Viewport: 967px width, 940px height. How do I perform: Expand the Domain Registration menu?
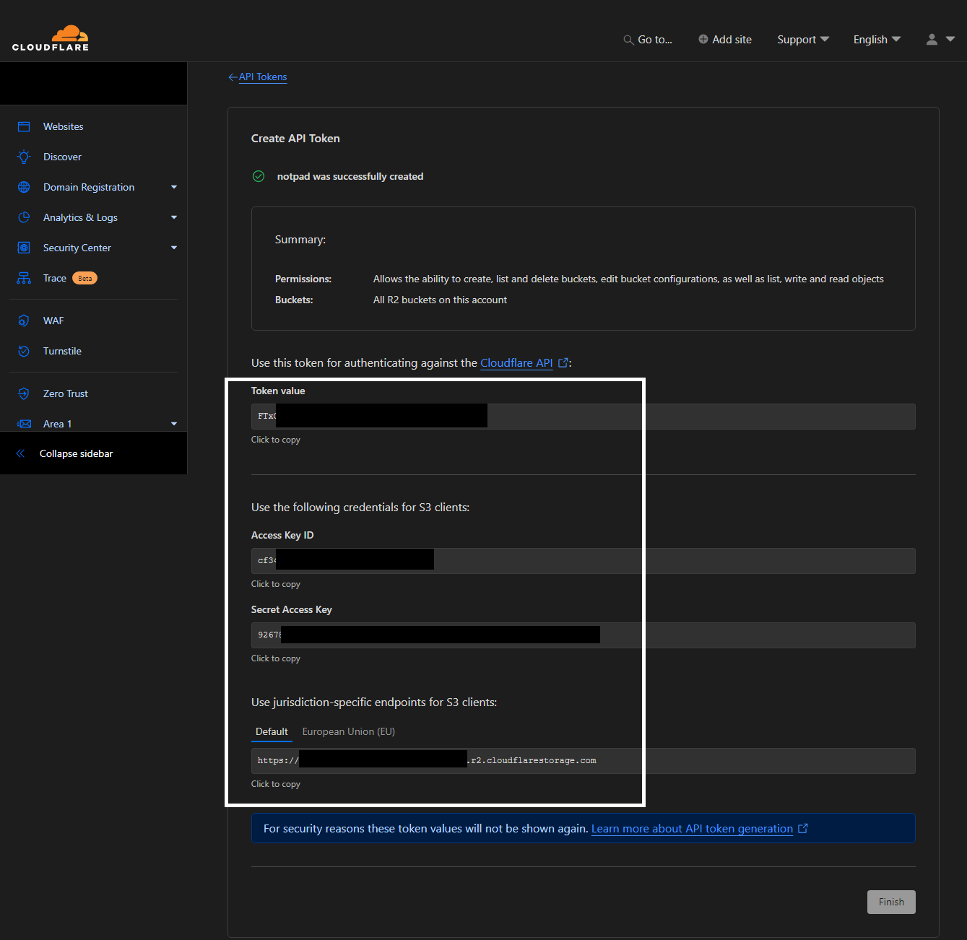tap(174, 187)
